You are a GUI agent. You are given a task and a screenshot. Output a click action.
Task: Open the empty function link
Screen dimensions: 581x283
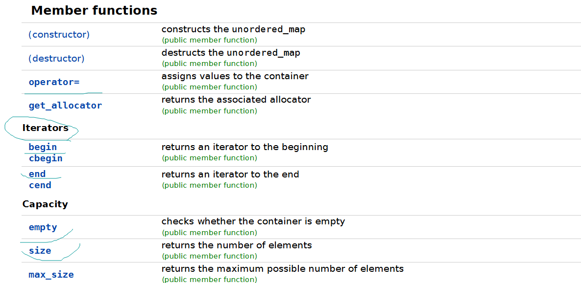[43, 227]
